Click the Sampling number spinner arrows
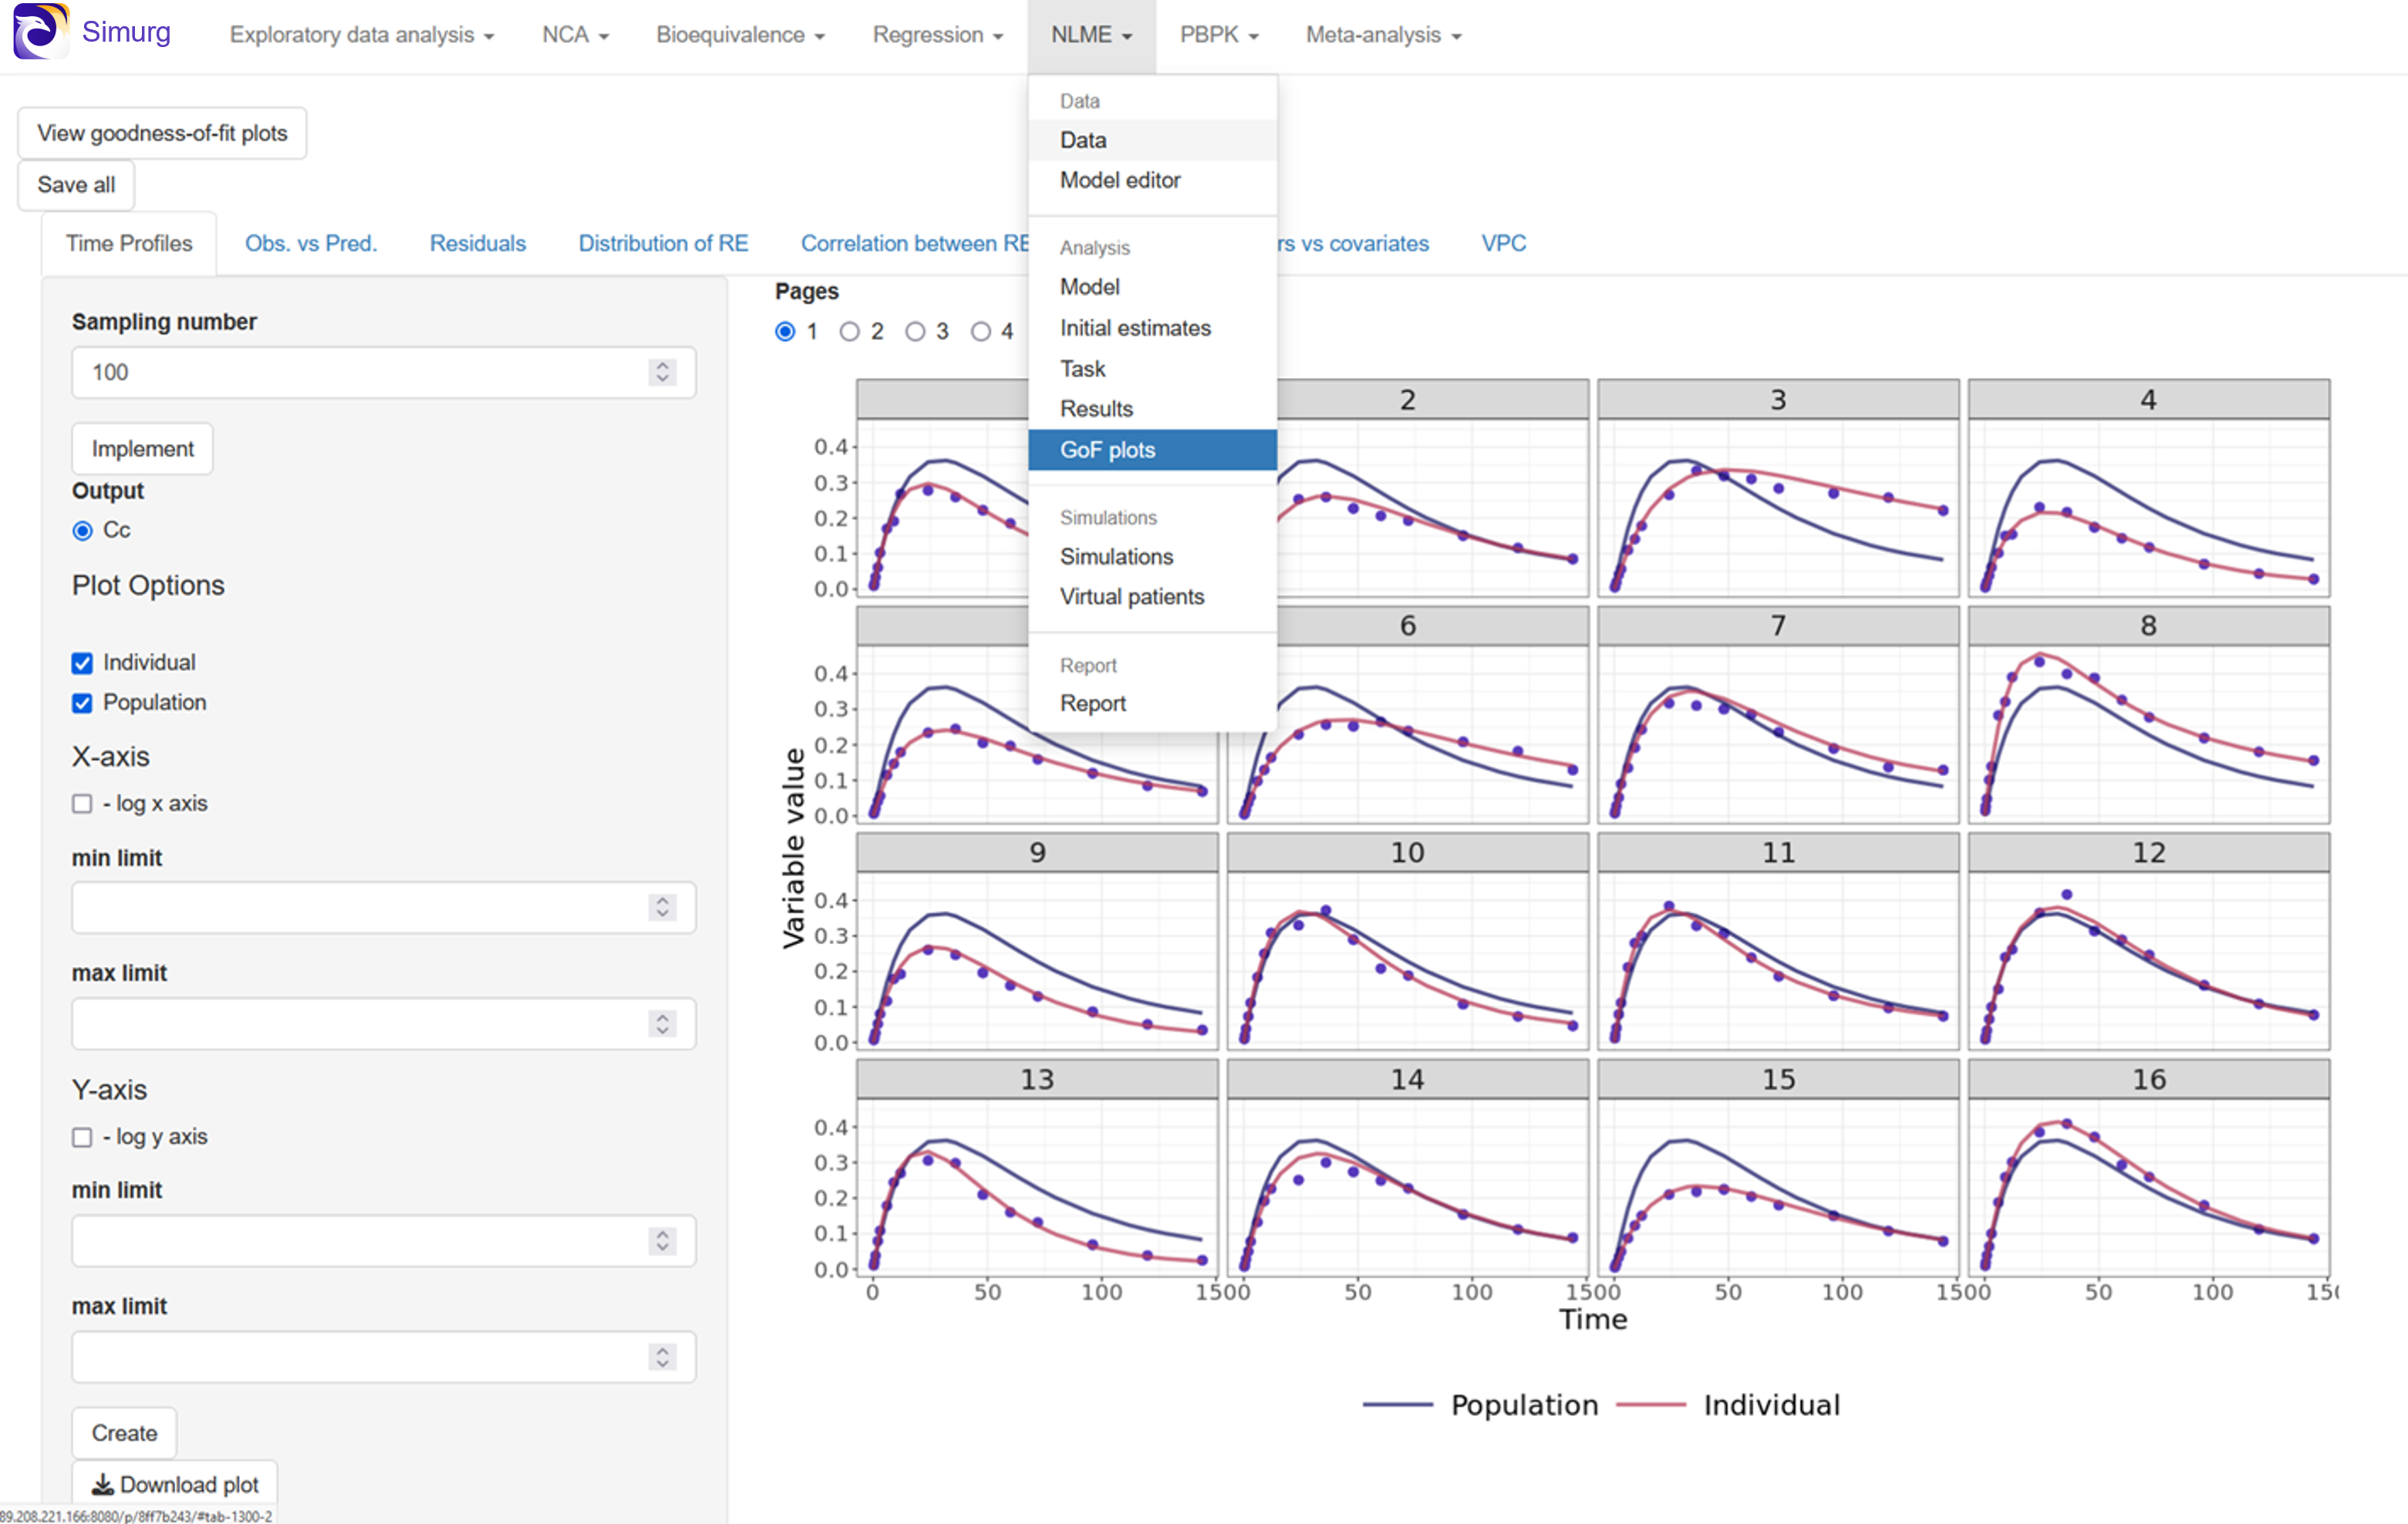 662,372
